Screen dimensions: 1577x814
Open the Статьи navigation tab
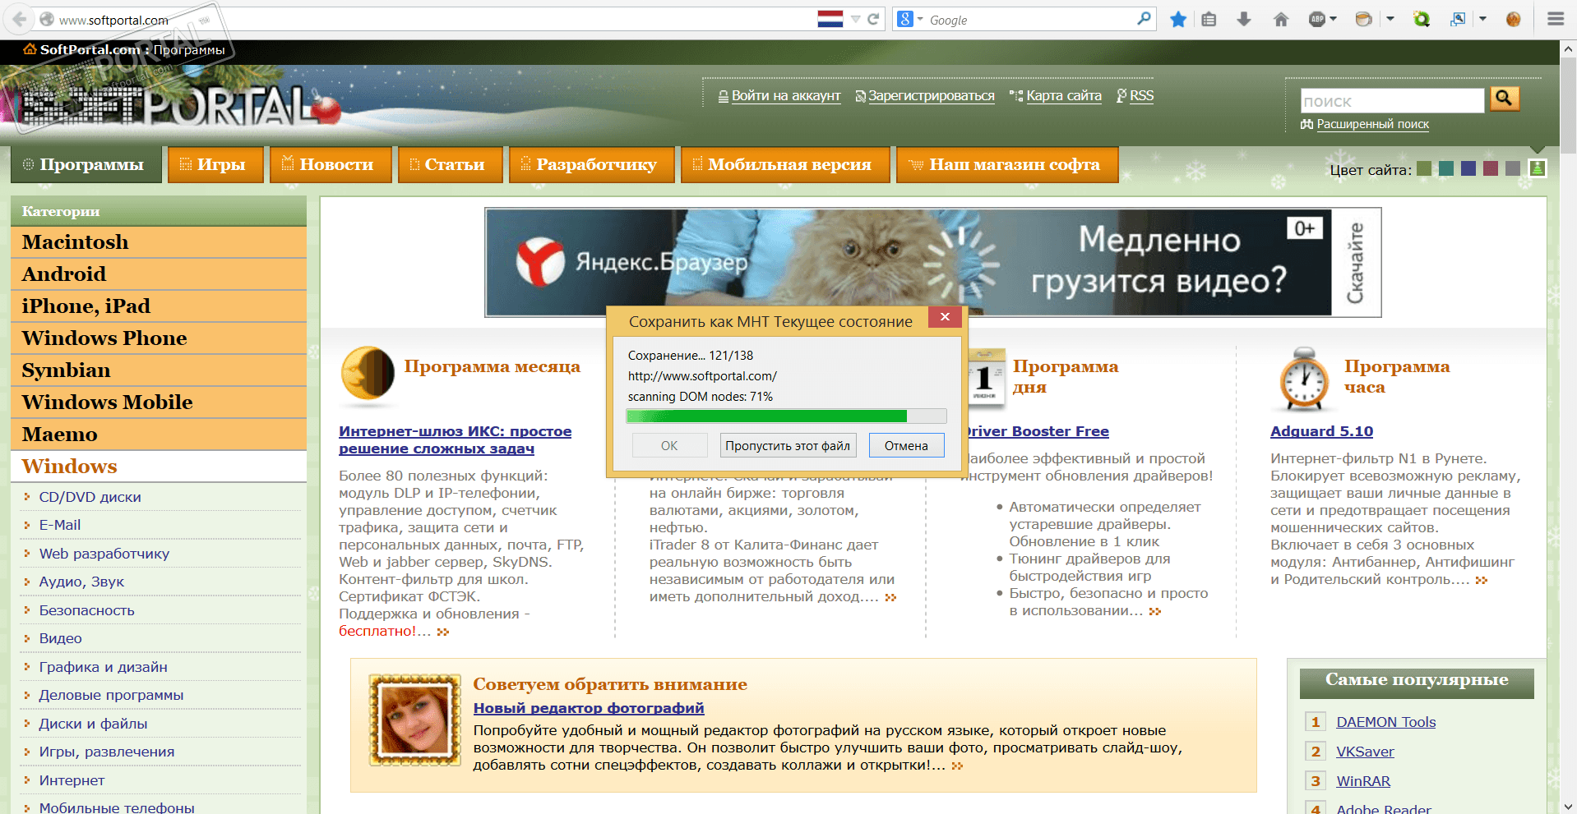pos(450,164)
